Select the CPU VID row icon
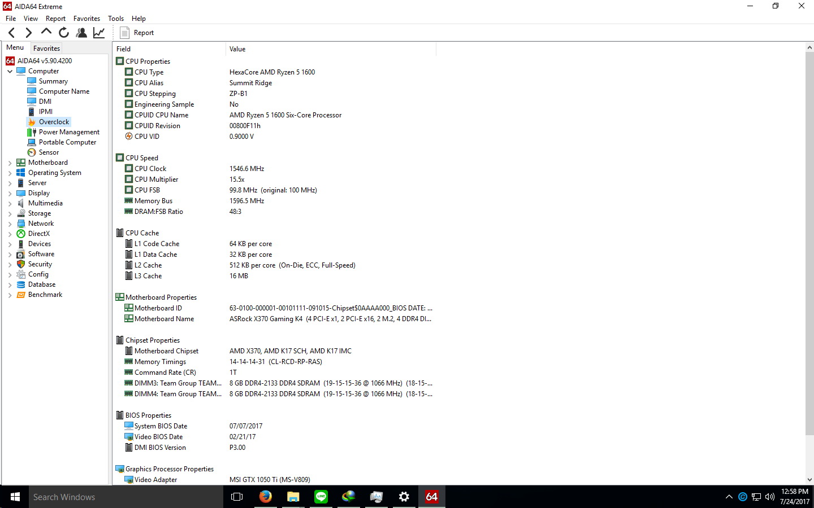This screenshot has height=508, width=814. (129, 137)
